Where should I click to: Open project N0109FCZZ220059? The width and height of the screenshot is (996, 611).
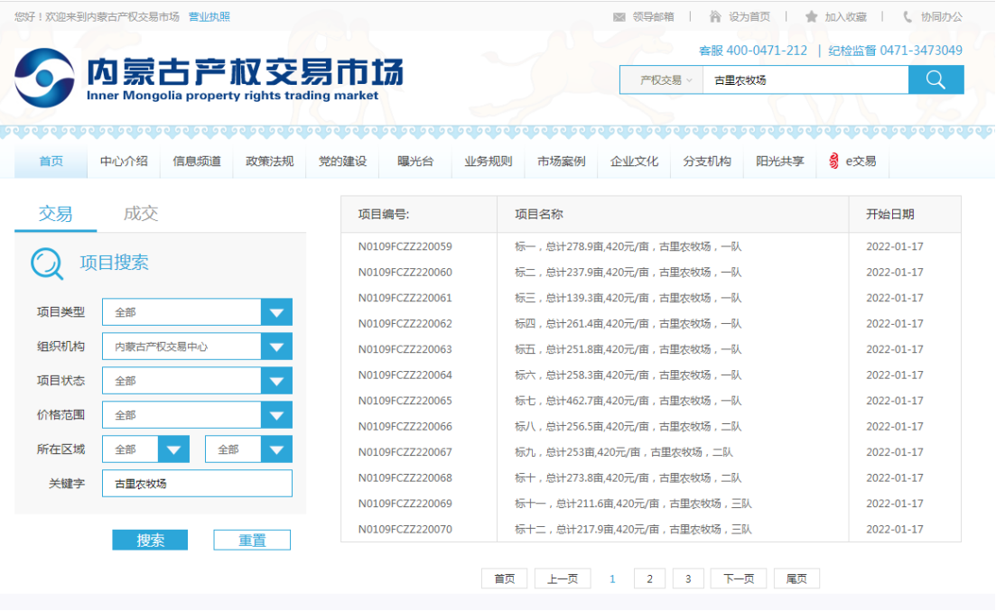click(405, 246)
